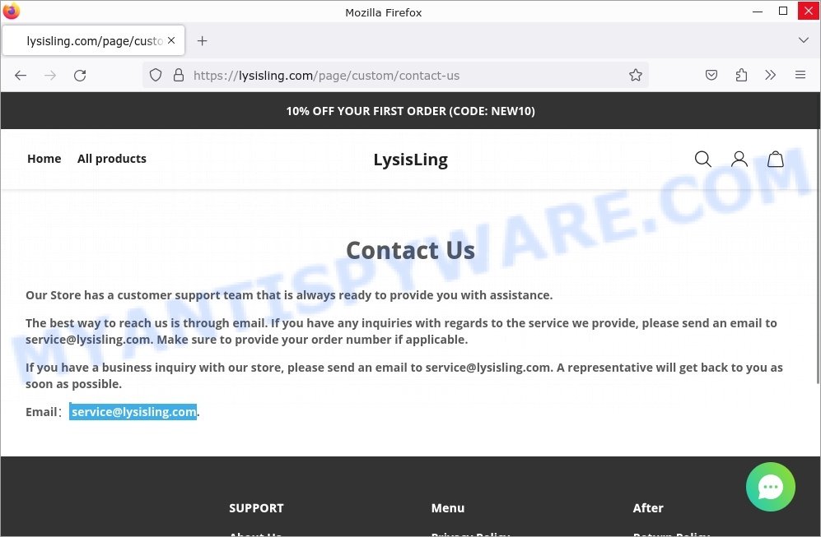Click the Firefox logo in title bar
821x537 pixels.
pyautogui.click(x=11, y=11)
